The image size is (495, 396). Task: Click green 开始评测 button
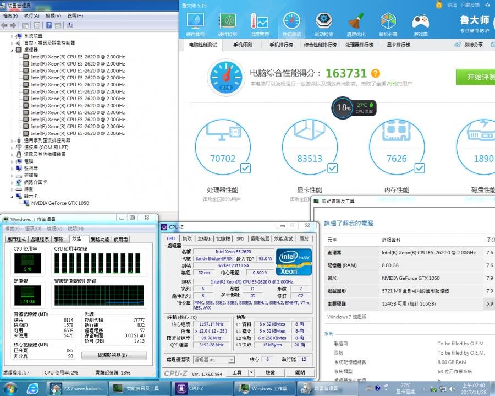[475, 77]
